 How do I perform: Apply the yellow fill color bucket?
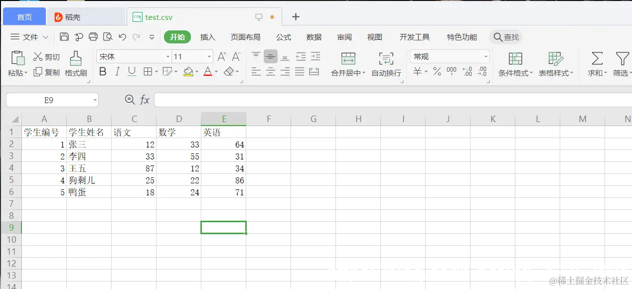pos(188,72)
